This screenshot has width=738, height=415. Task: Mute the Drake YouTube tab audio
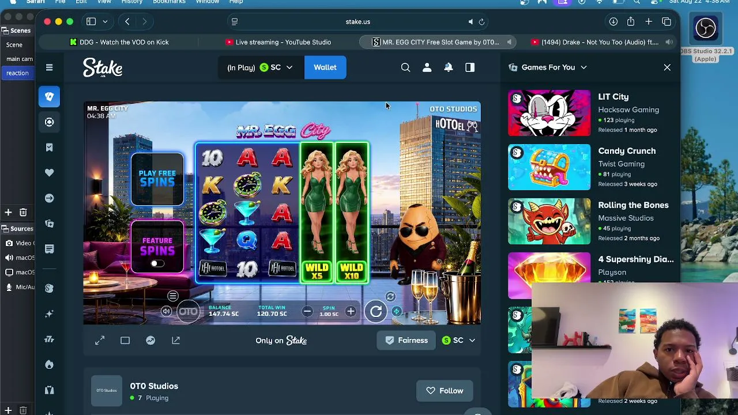coord(669,42)
